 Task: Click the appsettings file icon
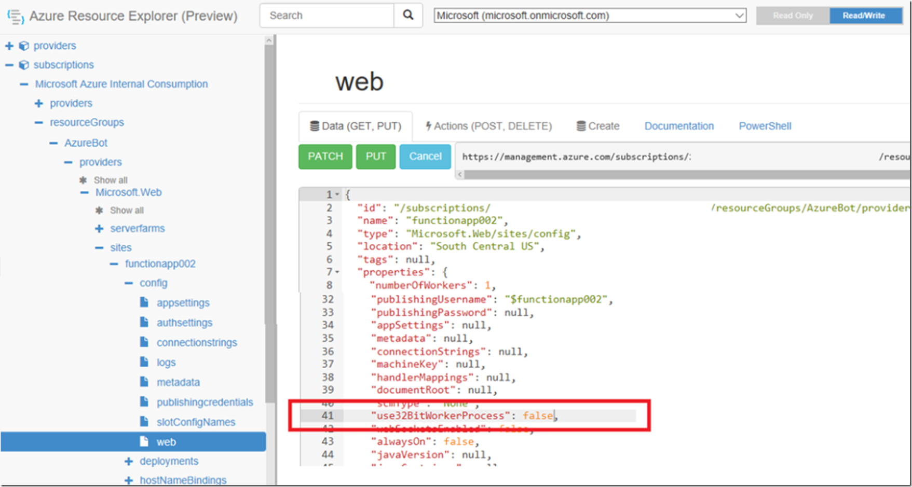pos(144,302)
